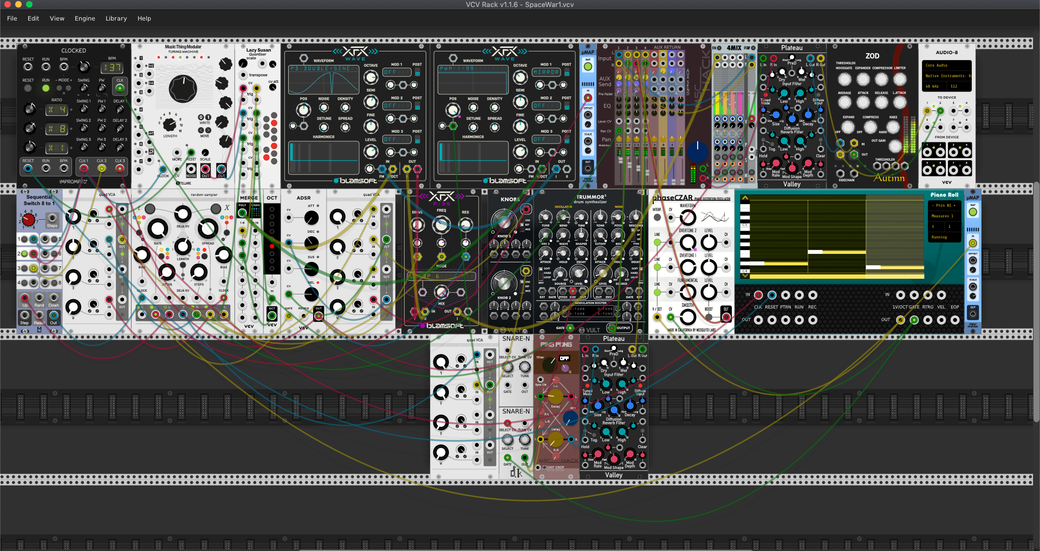This screenshot has width=1040, height=551.
Task: Click MODE plus button on CLOCKED
Action: coord(68,88)
